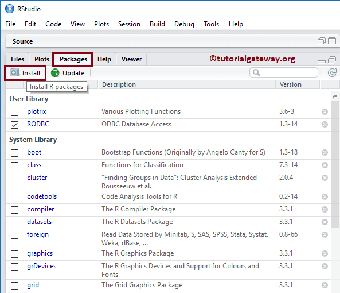
Task: Open the grDevices package link
Action: pyautogui.click(x=41, y=266)
